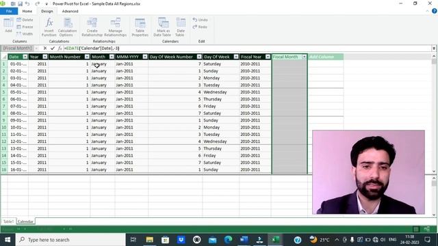Open Word from the taskbar
Screen dimensions: 438x246
244,240
